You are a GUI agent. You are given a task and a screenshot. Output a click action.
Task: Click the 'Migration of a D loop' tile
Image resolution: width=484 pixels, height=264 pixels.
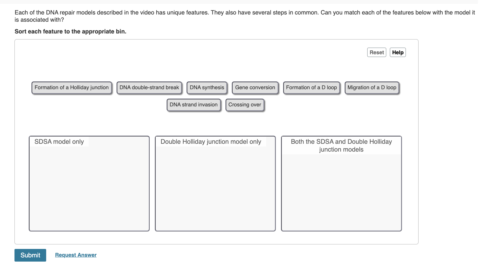[x=372, y=88]
